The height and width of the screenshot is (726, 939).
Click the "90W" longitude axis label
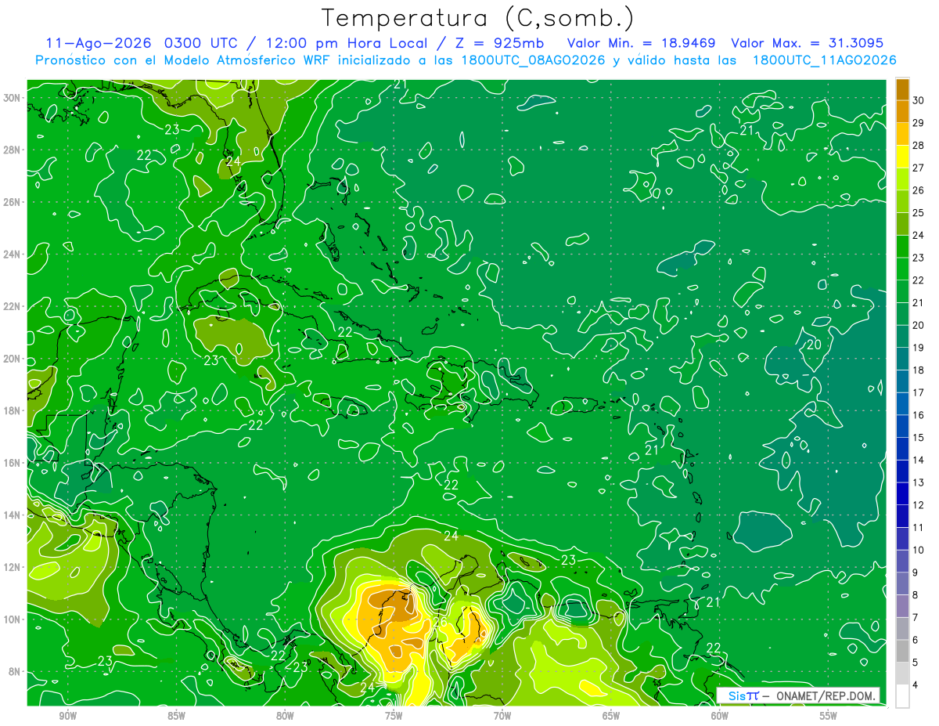click(x=67, y=716)
